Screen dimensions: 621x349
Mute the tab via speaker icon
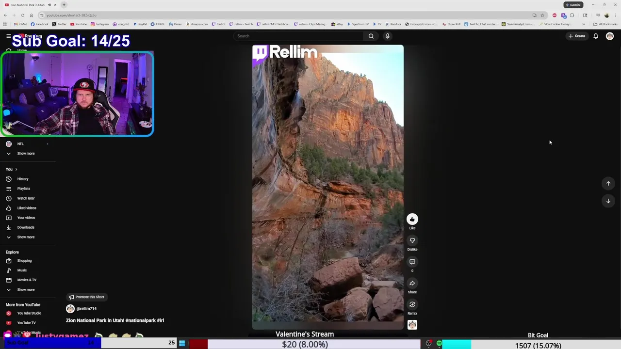(49, 5)
